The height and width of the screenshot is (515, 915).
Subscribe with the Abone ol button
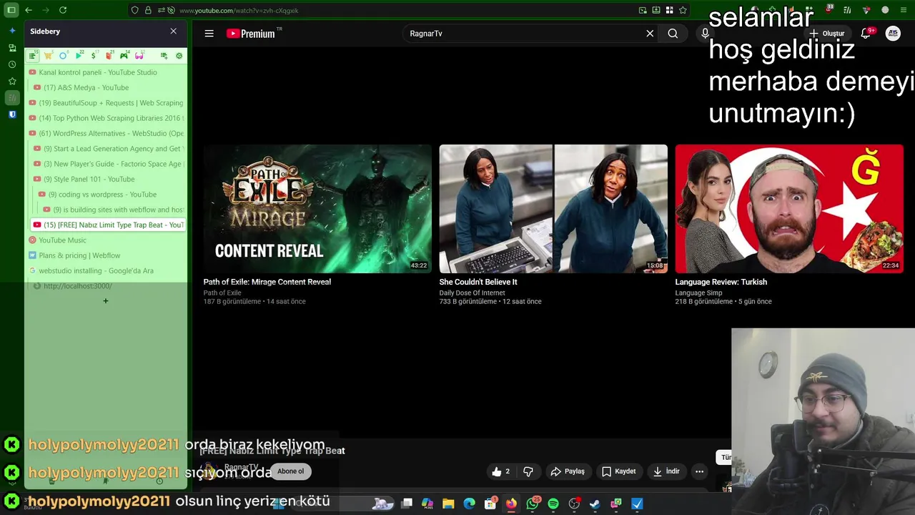[290, 471]
